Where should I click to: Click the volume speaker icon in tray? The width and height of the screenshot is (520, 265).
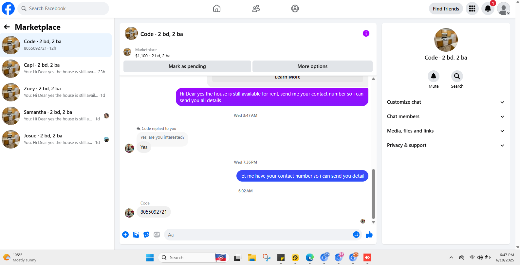[x=480, y=257]
